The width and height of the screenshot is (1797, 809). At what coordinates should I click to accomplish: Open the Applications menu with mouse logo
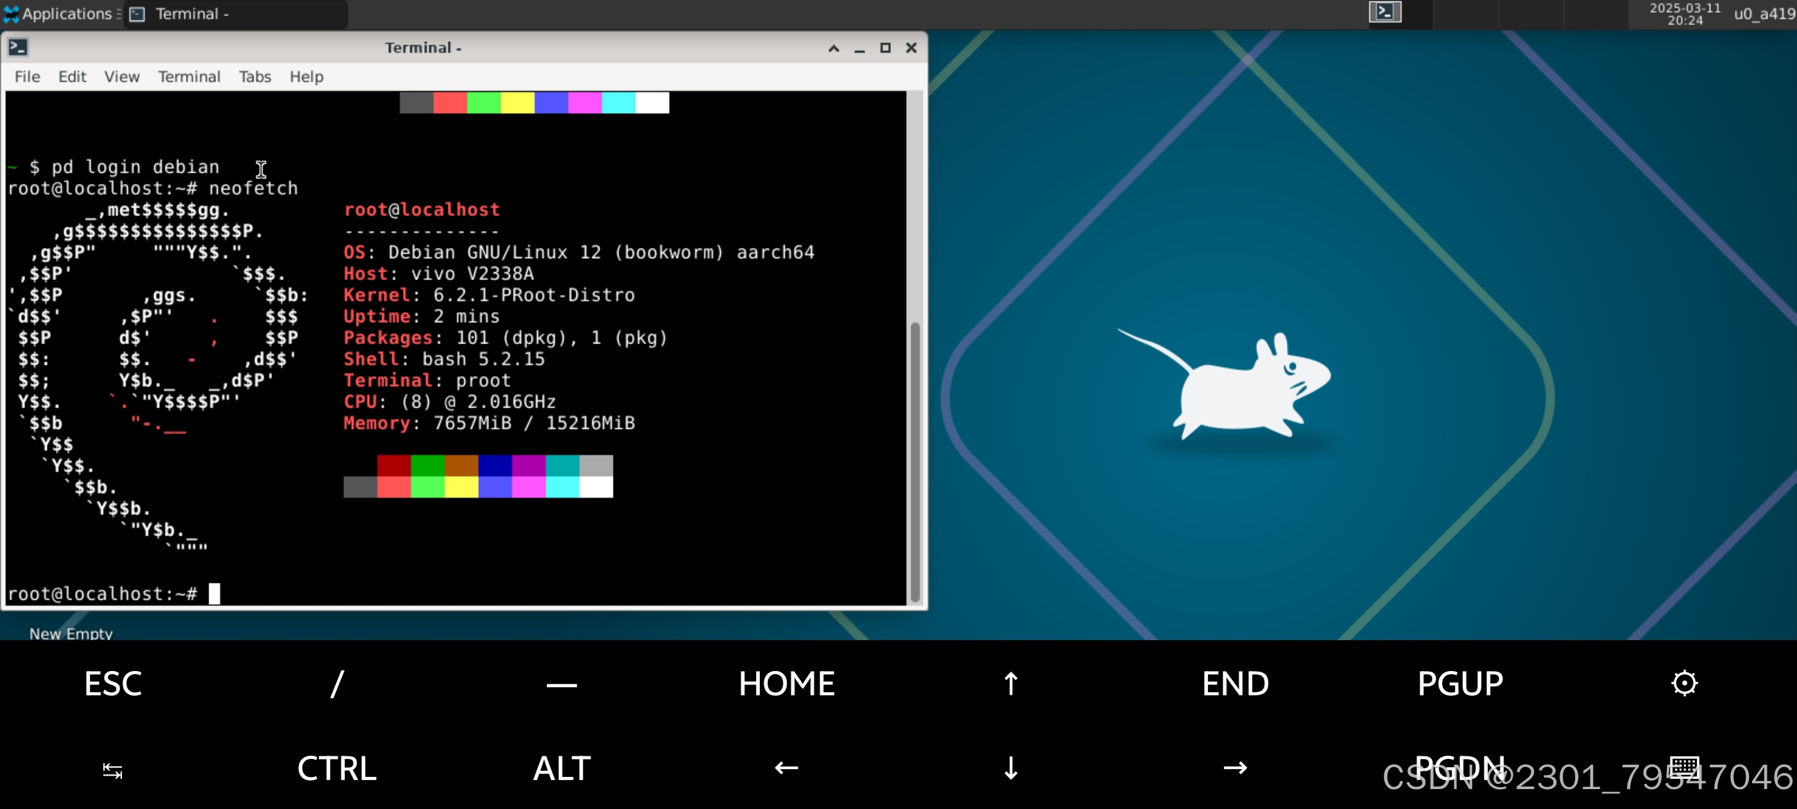(x=58, y=13)
